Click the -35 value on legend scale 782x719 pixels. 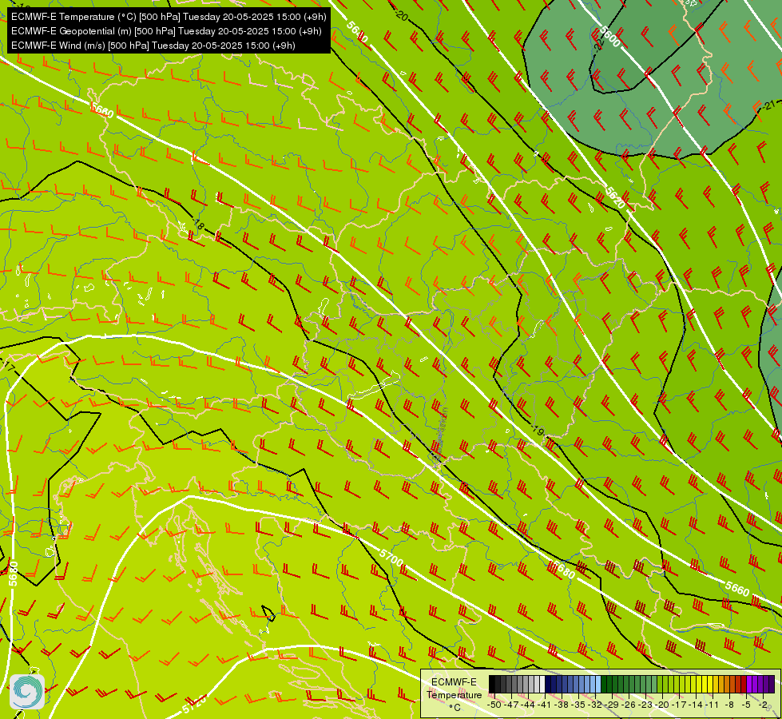pos(578,705)
